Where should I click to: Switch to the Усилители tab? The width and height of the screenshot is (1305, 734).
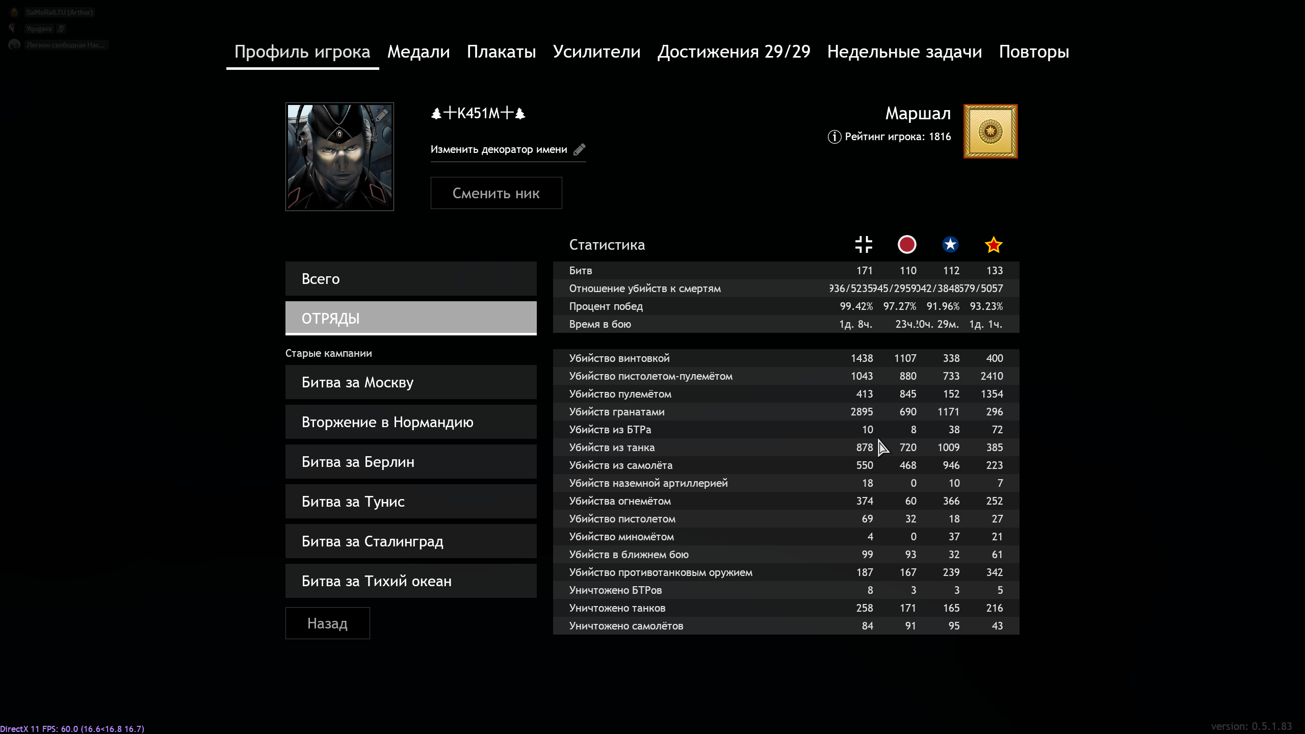click(596, 51)
